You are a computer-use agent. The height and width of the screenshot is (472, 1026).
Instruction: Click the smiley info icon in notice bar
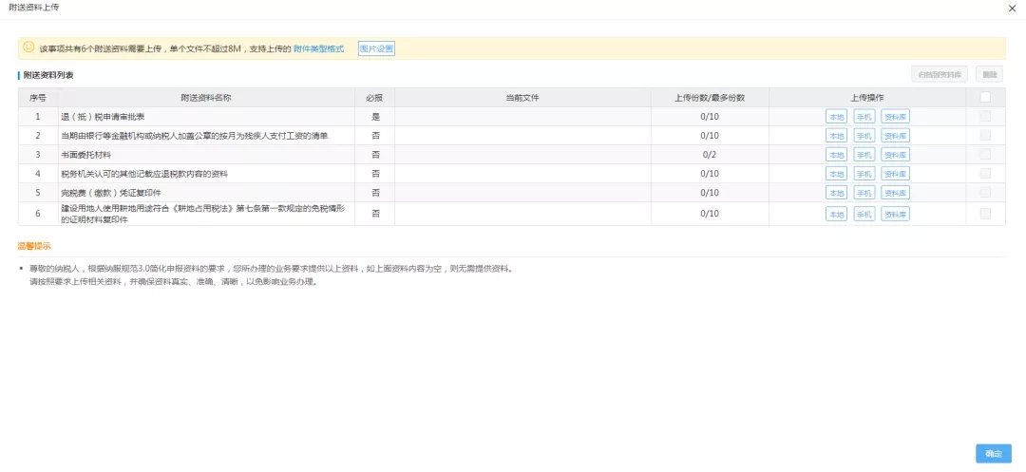29,47
